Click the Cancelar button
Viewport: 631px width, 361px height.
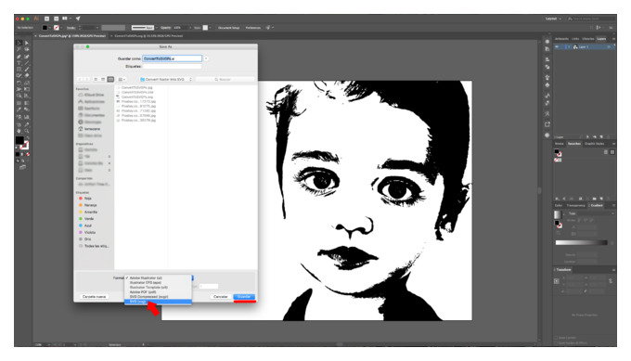[221, 297]
